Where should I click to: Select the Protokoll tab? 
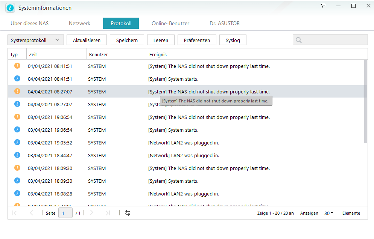(121, 23)
